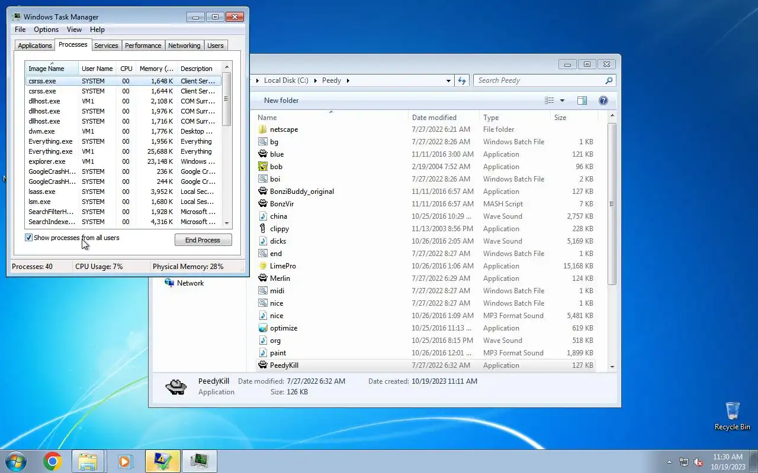The image size is (758, 473).
Task: Click the network tray icon
Action: pyautogui.click(x=684, y=462)
